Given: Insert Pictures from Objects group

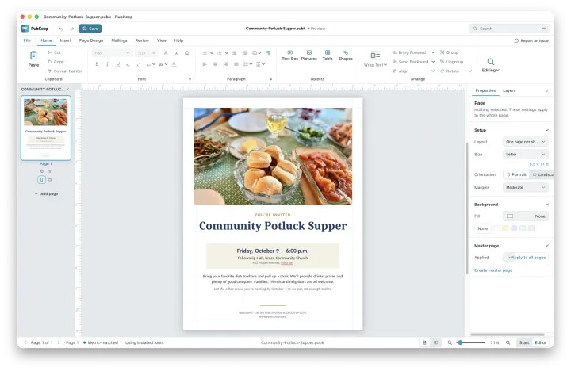Looking at the screenshot, I should pyautogui.click(x=308, y=55).
